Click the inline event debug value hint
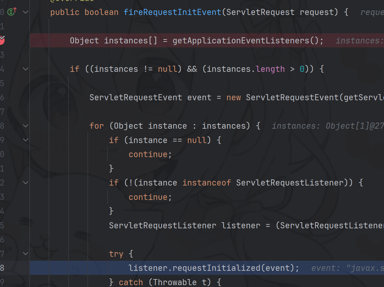 (347, 268)
